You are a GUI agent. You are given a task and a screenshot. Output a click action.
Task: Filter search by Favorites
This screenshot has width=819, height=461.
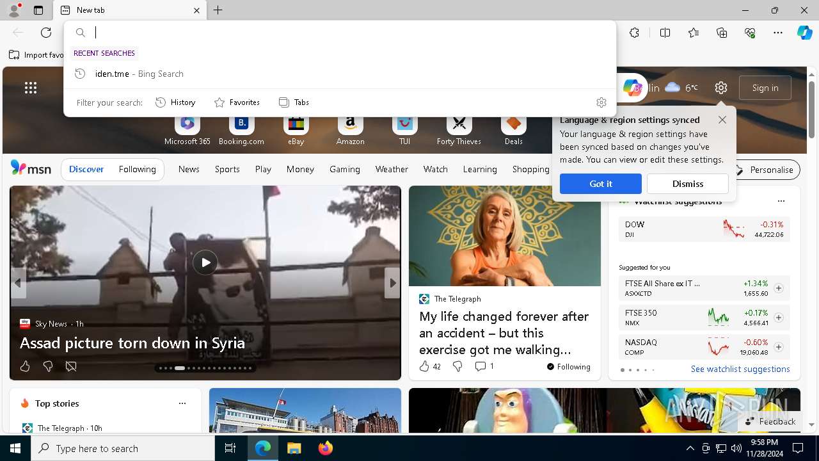[237, 102]
